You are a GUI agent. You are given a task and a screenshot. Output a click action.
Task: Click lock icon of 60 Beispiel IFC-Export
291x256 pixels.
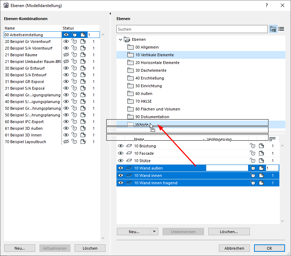(x=74, y=122)
